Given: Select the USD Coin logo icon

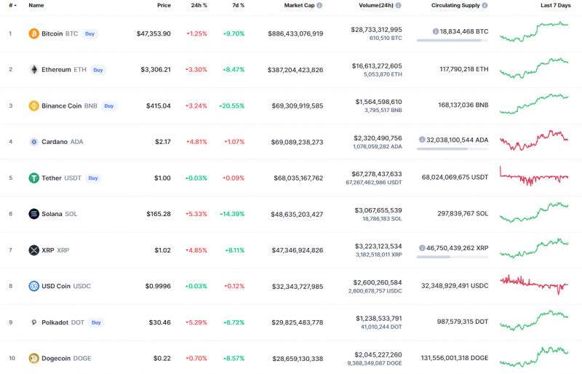Looking at the screenshot, I should pyautogui.click(x=33, y=286).
